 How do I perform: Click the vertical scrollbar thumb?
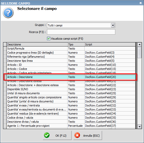click(x=139, y=52)
